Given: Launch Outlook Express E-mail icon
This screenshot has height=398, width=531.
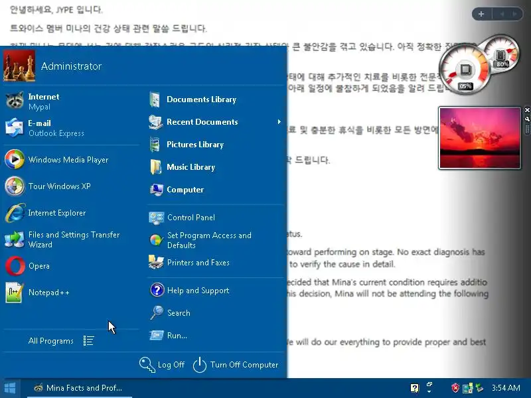Looking at the screenshot, I should (x=15, y=127).
